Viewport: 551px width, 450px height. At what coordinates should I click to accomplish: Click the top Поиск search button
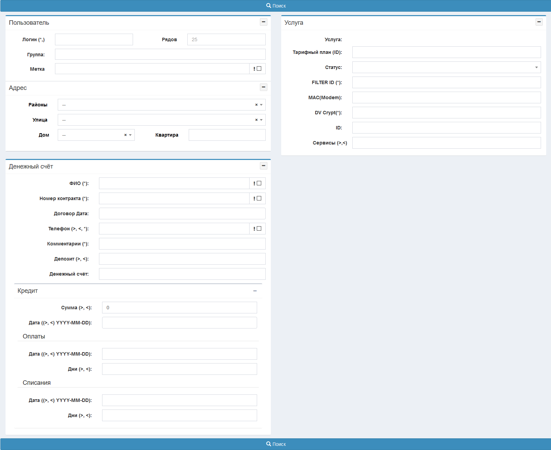tap(275, 6)
